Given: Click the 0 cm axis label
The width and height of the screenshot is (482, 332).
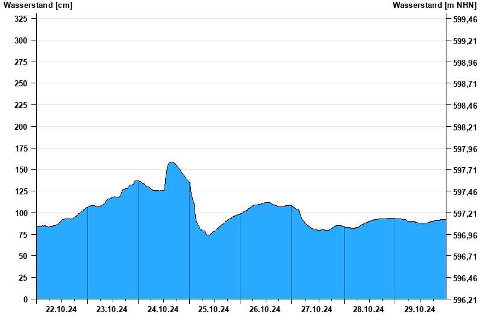Looking at the screenshot, I should (25, 299).
